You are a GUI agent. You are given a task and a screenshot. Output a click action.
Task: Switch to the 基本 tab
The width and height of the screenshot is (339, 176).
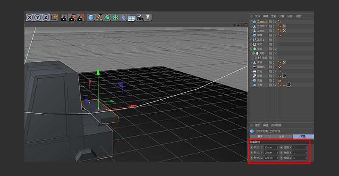(260, 136)
